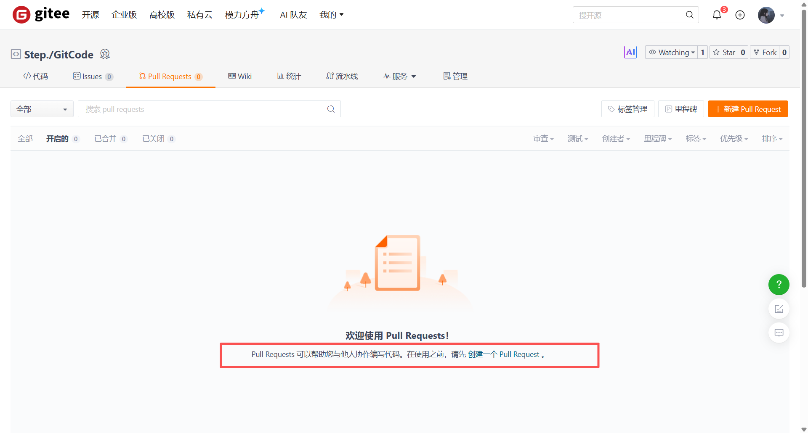This screenshot has height=433, width=808.
Task: Open 私有云 in top navigation
Action: point(200,15)
